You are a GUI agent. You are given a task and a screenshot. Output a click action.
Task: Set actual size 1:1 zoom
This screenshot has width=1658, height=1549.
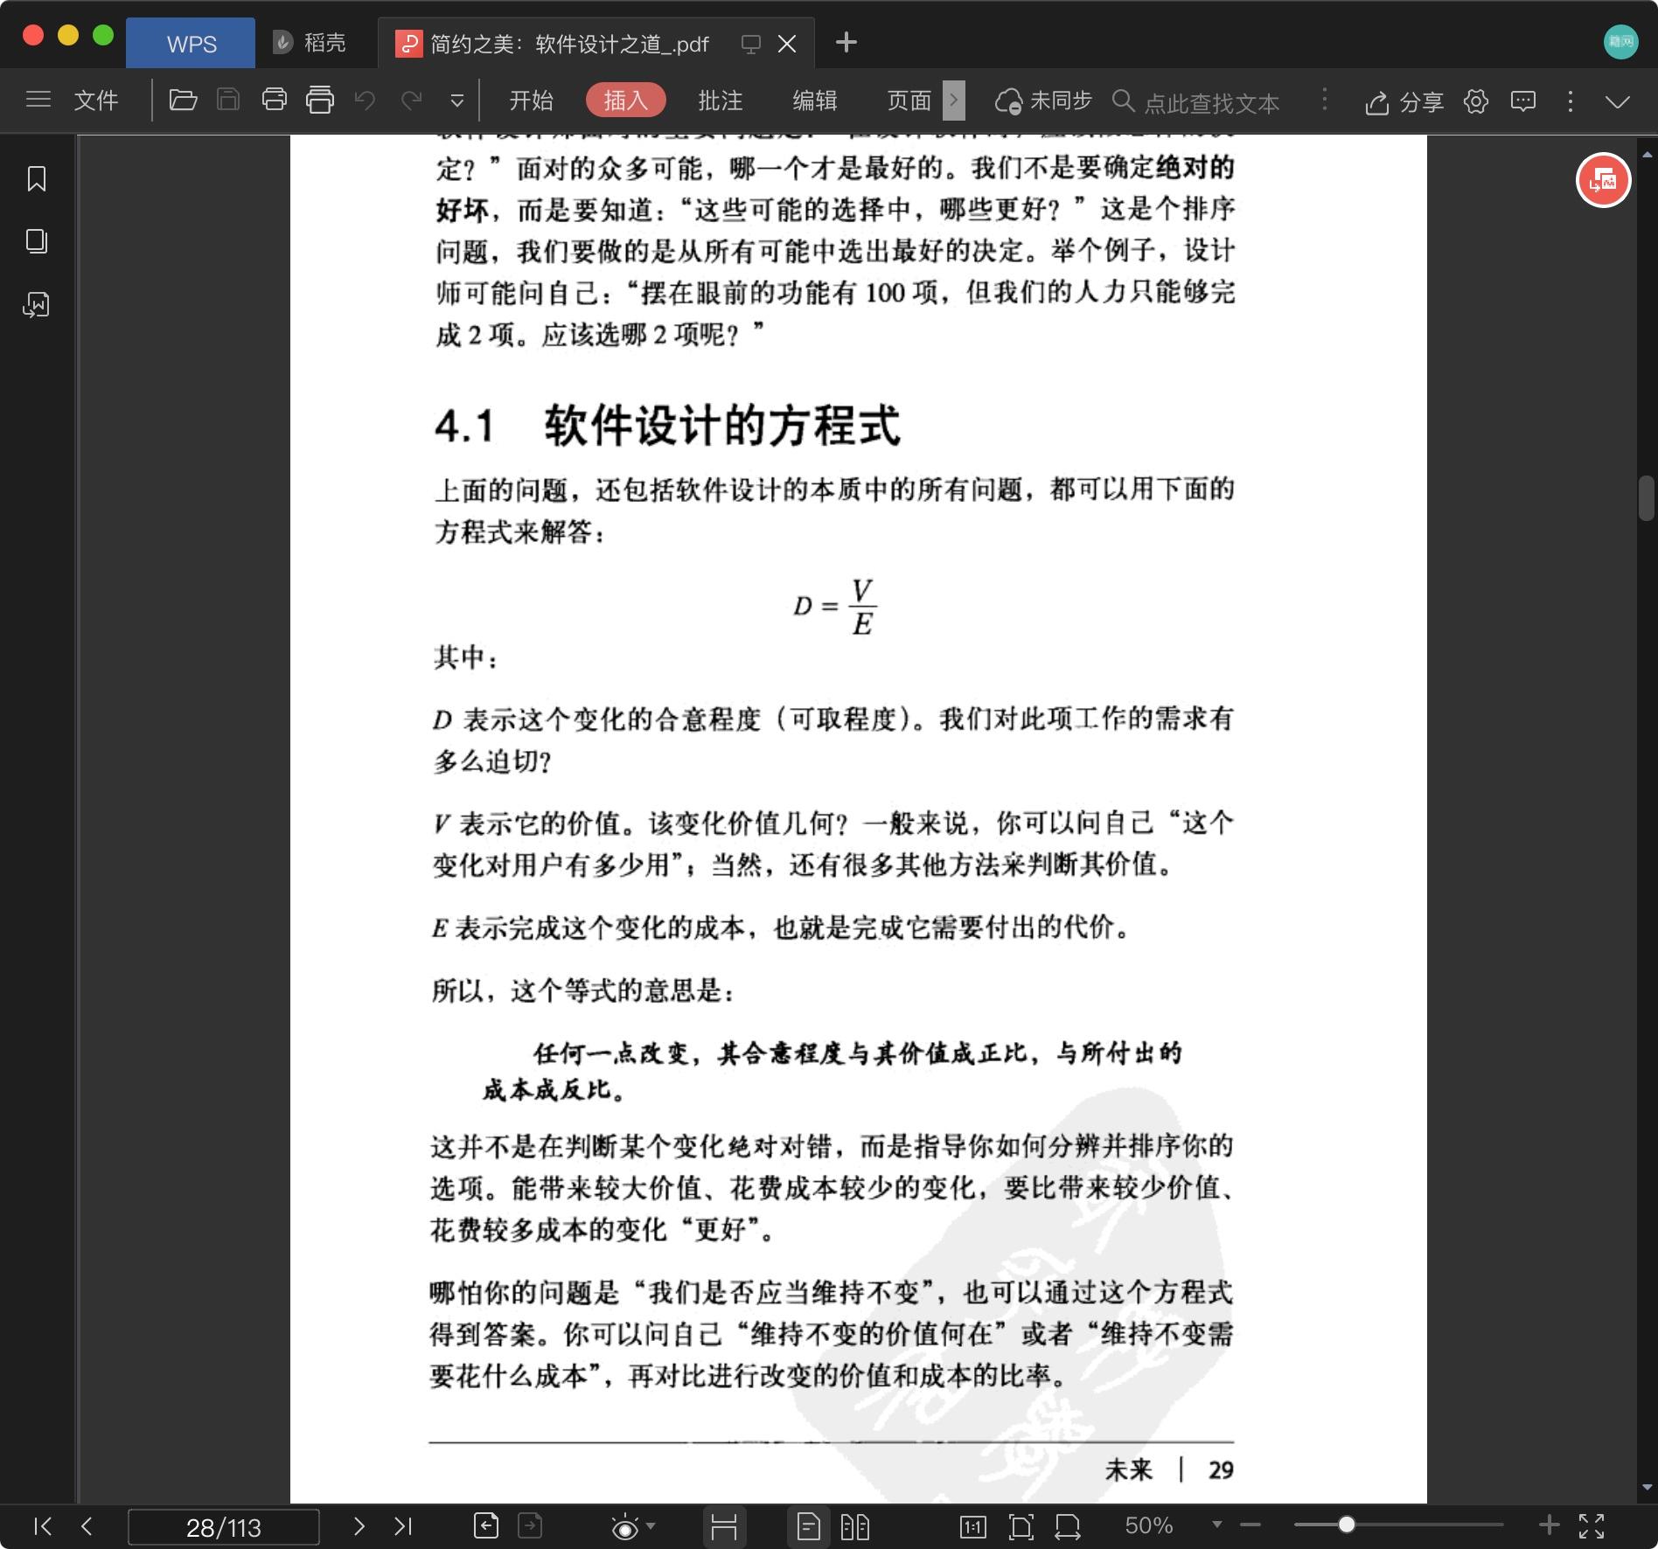[x=972, y=1527]
